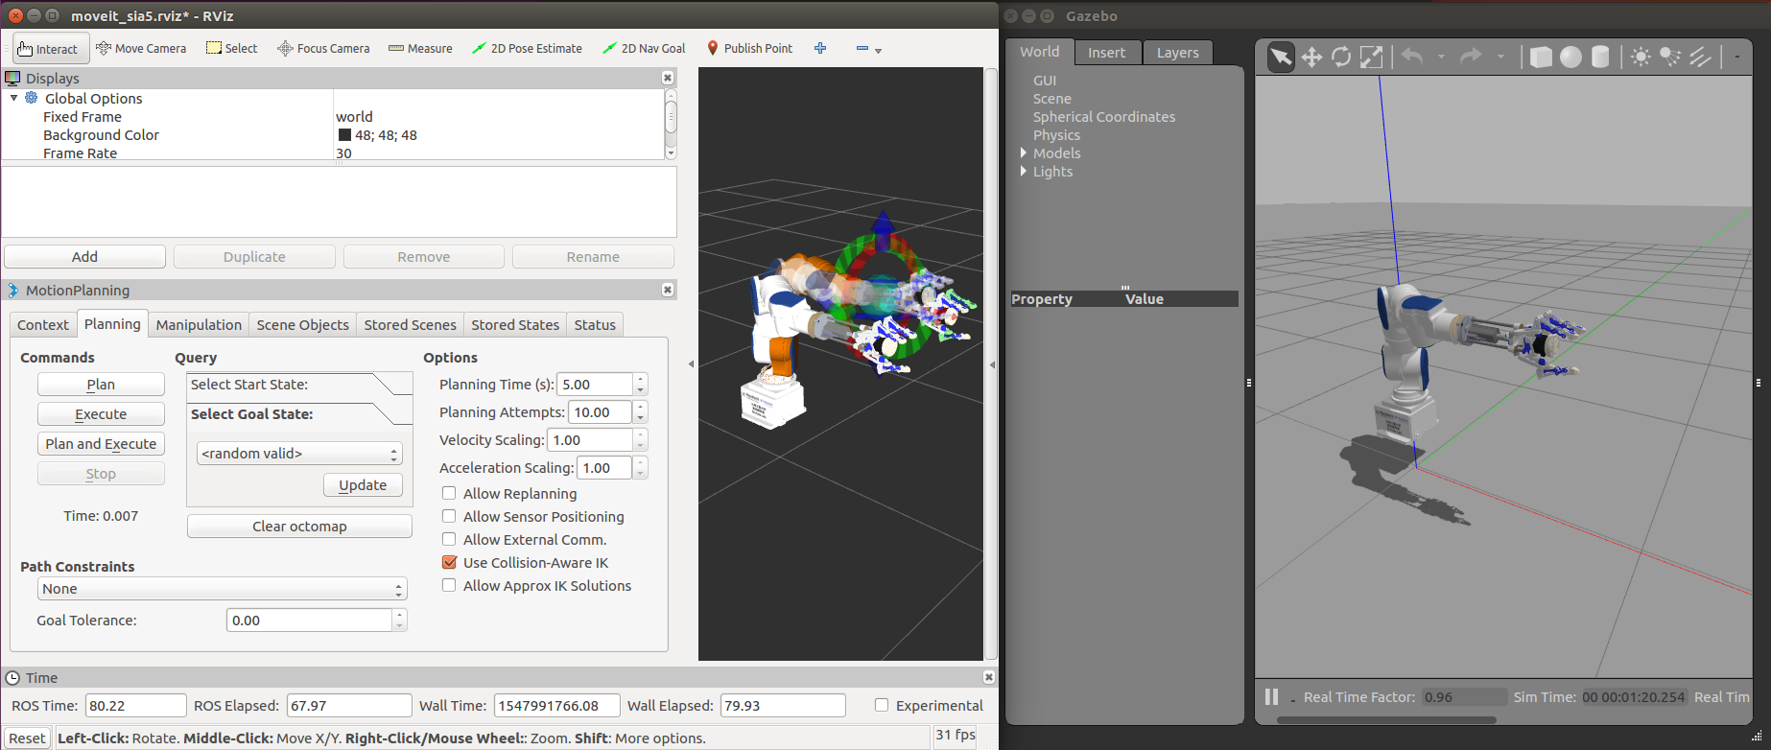Add a spot light in Gazebo

click(1670, 57)
